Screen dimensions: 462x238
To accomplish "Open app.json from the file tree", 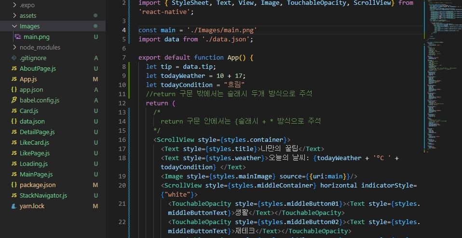I will [x=31, y=89].
